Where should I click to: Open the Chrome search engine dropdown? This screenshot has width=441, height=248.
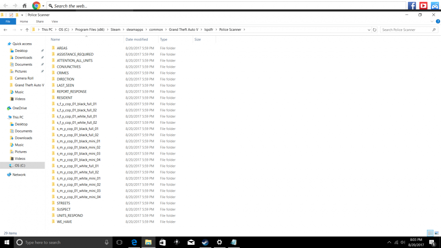pos(43,6)
